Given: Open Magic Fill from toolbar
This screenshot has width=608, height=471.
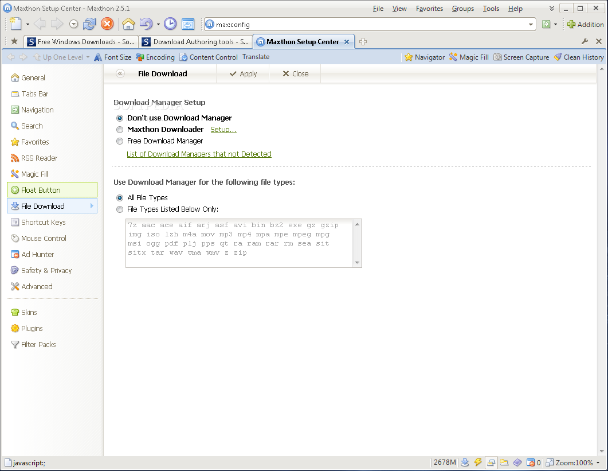Looking at the screenshot, I should click(x=469, y=57).
